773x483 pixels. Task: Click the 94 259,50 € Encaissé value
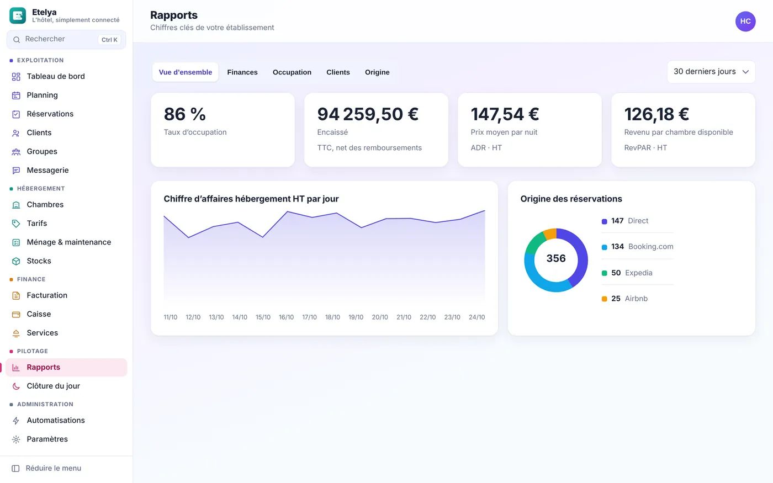click(x=368, y=114)
